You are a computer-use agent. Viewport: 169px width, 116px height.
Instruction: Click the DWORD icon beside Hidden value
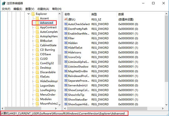(x=66, y=43)
